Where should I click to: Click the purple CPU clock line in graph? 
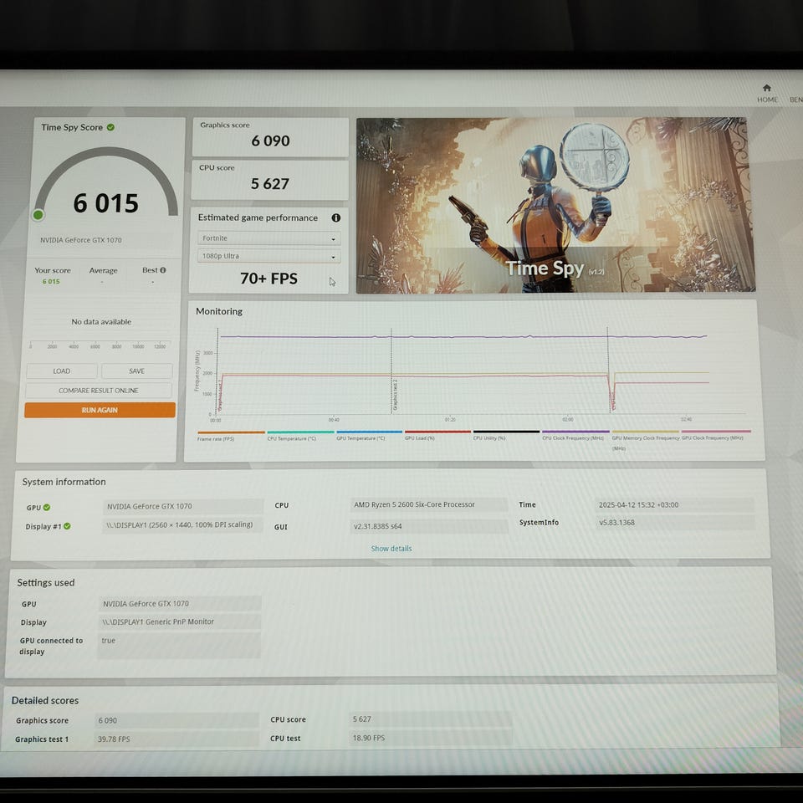click(x=463, y=336)
